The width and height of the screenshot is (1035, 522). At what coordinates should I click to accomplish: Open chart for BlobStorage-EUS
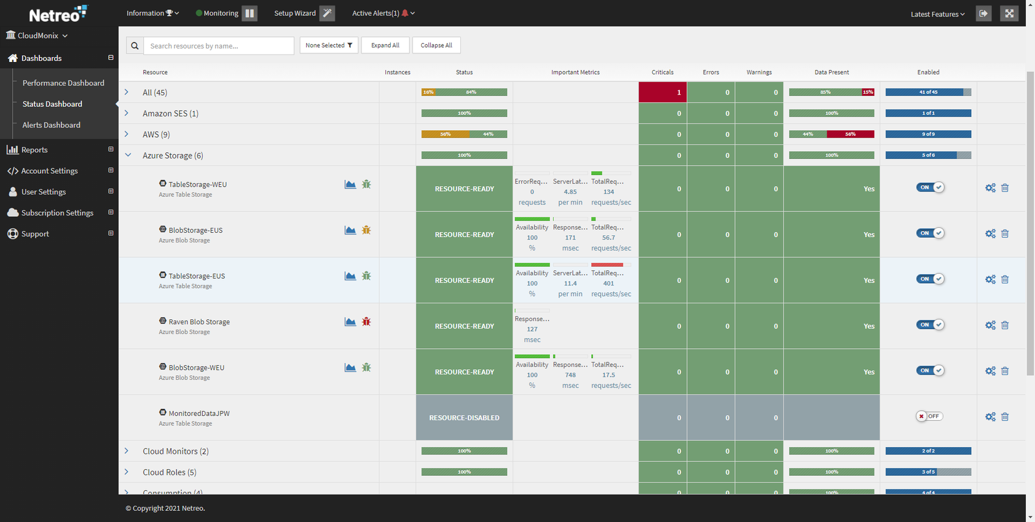pos(350,230)
